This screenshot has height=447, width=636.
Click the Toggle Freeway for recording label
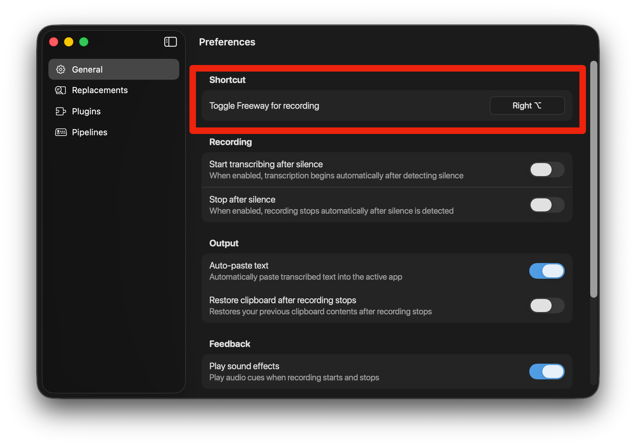(x=264, y=106)
